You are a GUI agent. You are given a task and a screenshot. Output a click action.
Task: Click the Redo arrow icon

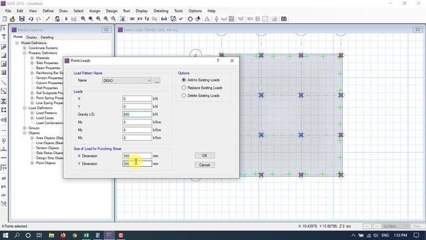pyautogui.click(x=39, y=19)
